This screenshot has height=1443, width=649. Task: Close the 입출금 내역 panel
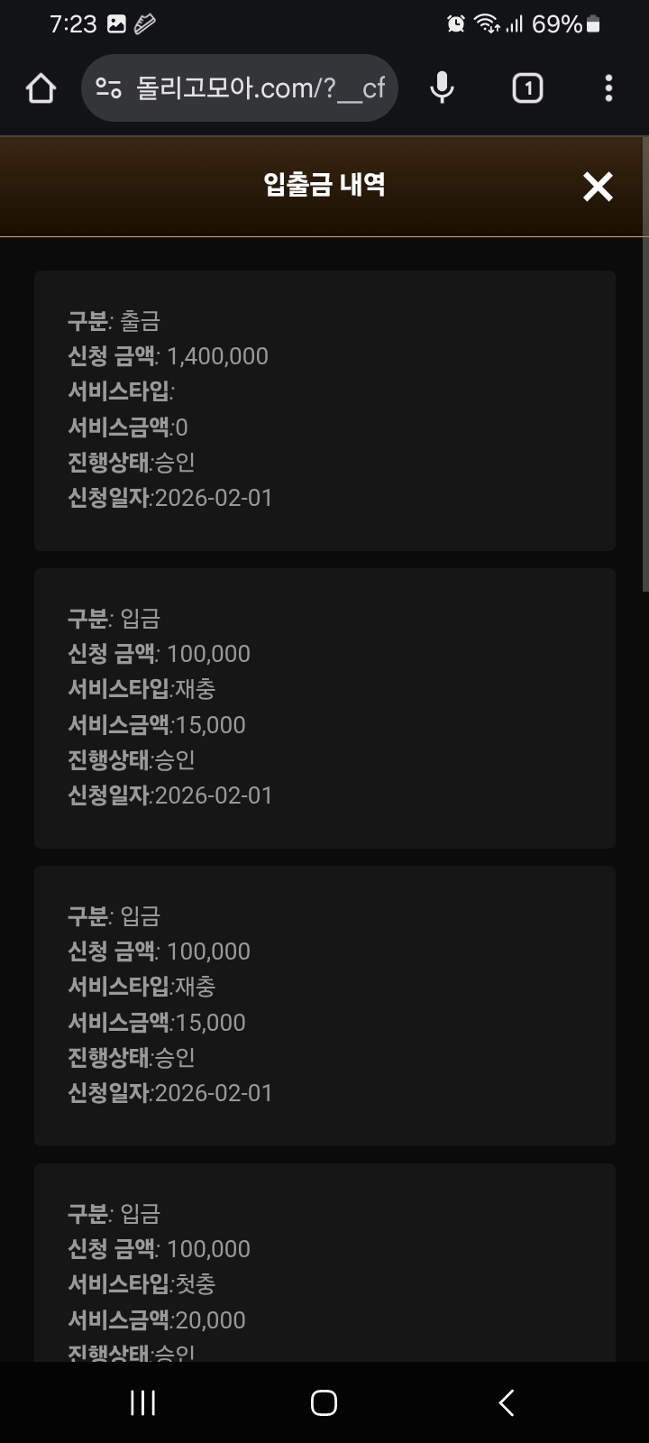coord(598,187)
